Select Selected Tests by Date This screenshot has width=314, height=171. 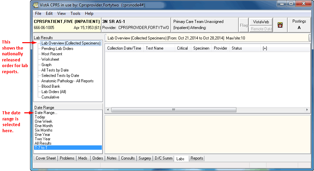[x=60, y=76]
